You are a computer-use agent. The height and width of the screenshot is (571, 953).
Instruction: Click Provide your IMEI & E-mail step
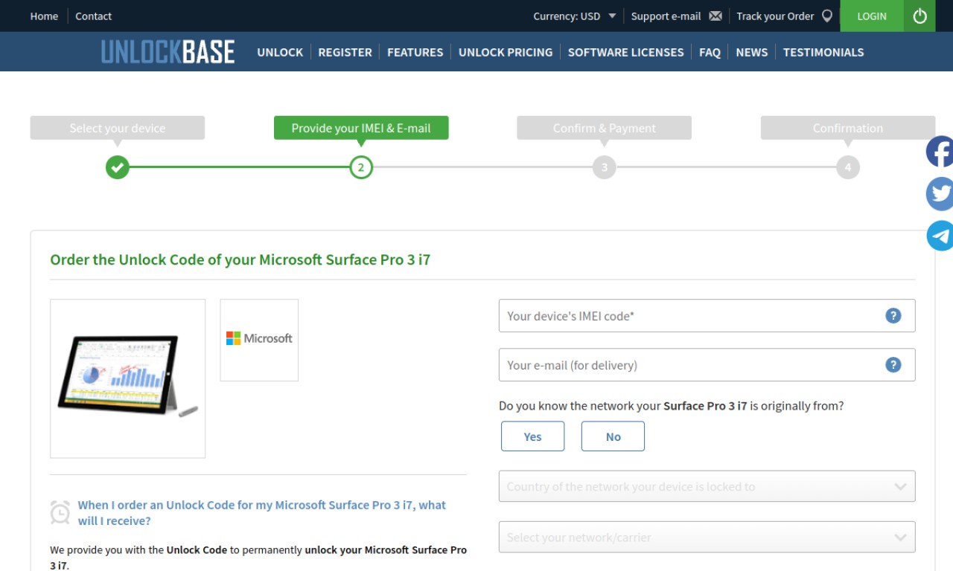(x=361, y=128)
